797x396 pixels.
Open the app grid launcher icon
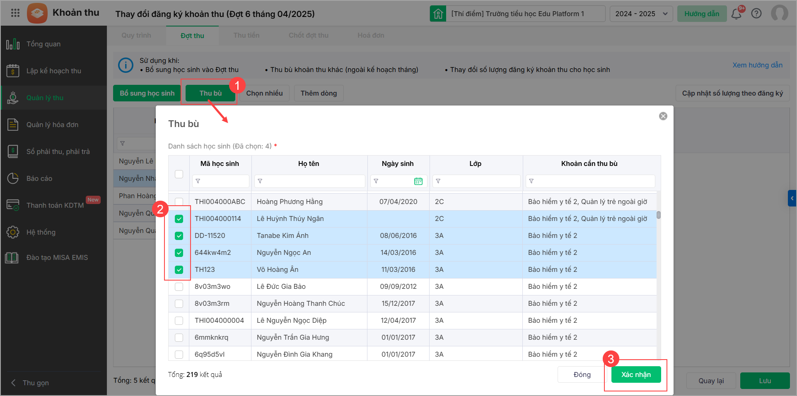[x=15, y=13]
